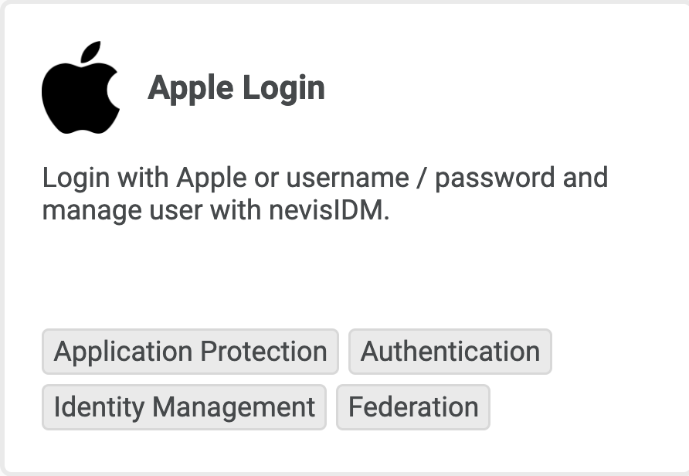689x476 pixels.
Task: Click the word "Protection" in the first tag
Action: [263, 352]
